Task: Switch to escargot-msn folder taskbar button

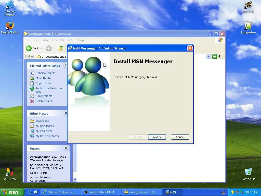Action: coord(142,192)
